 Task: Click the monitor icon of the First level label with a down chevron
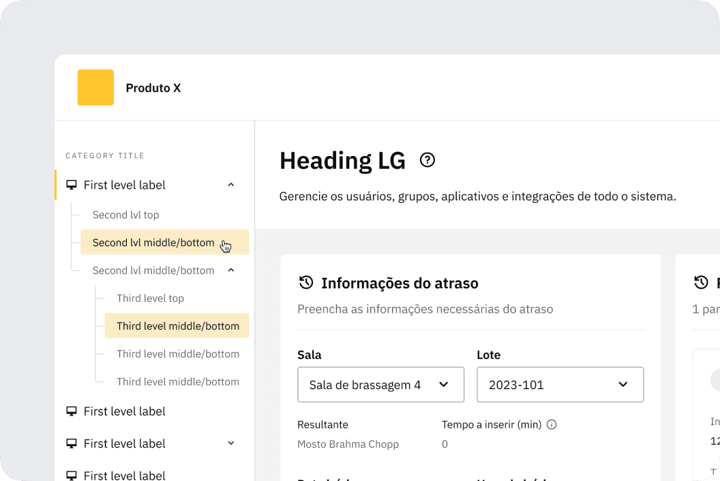click(x=71, y=444)
